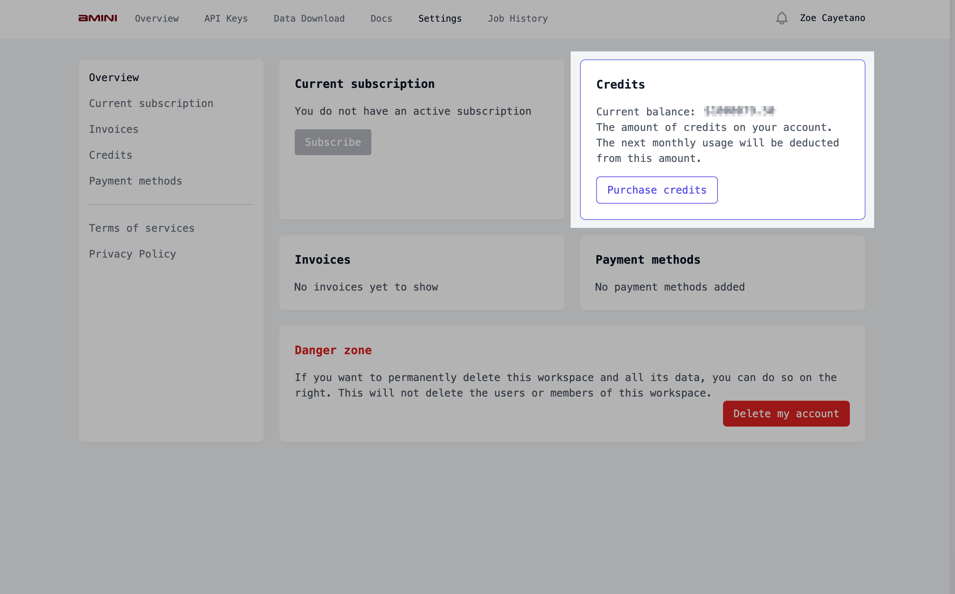The height and width of the screenshot is (594, 955).
Task: Select Invoices in the sidebar
Action: point(114,129)
